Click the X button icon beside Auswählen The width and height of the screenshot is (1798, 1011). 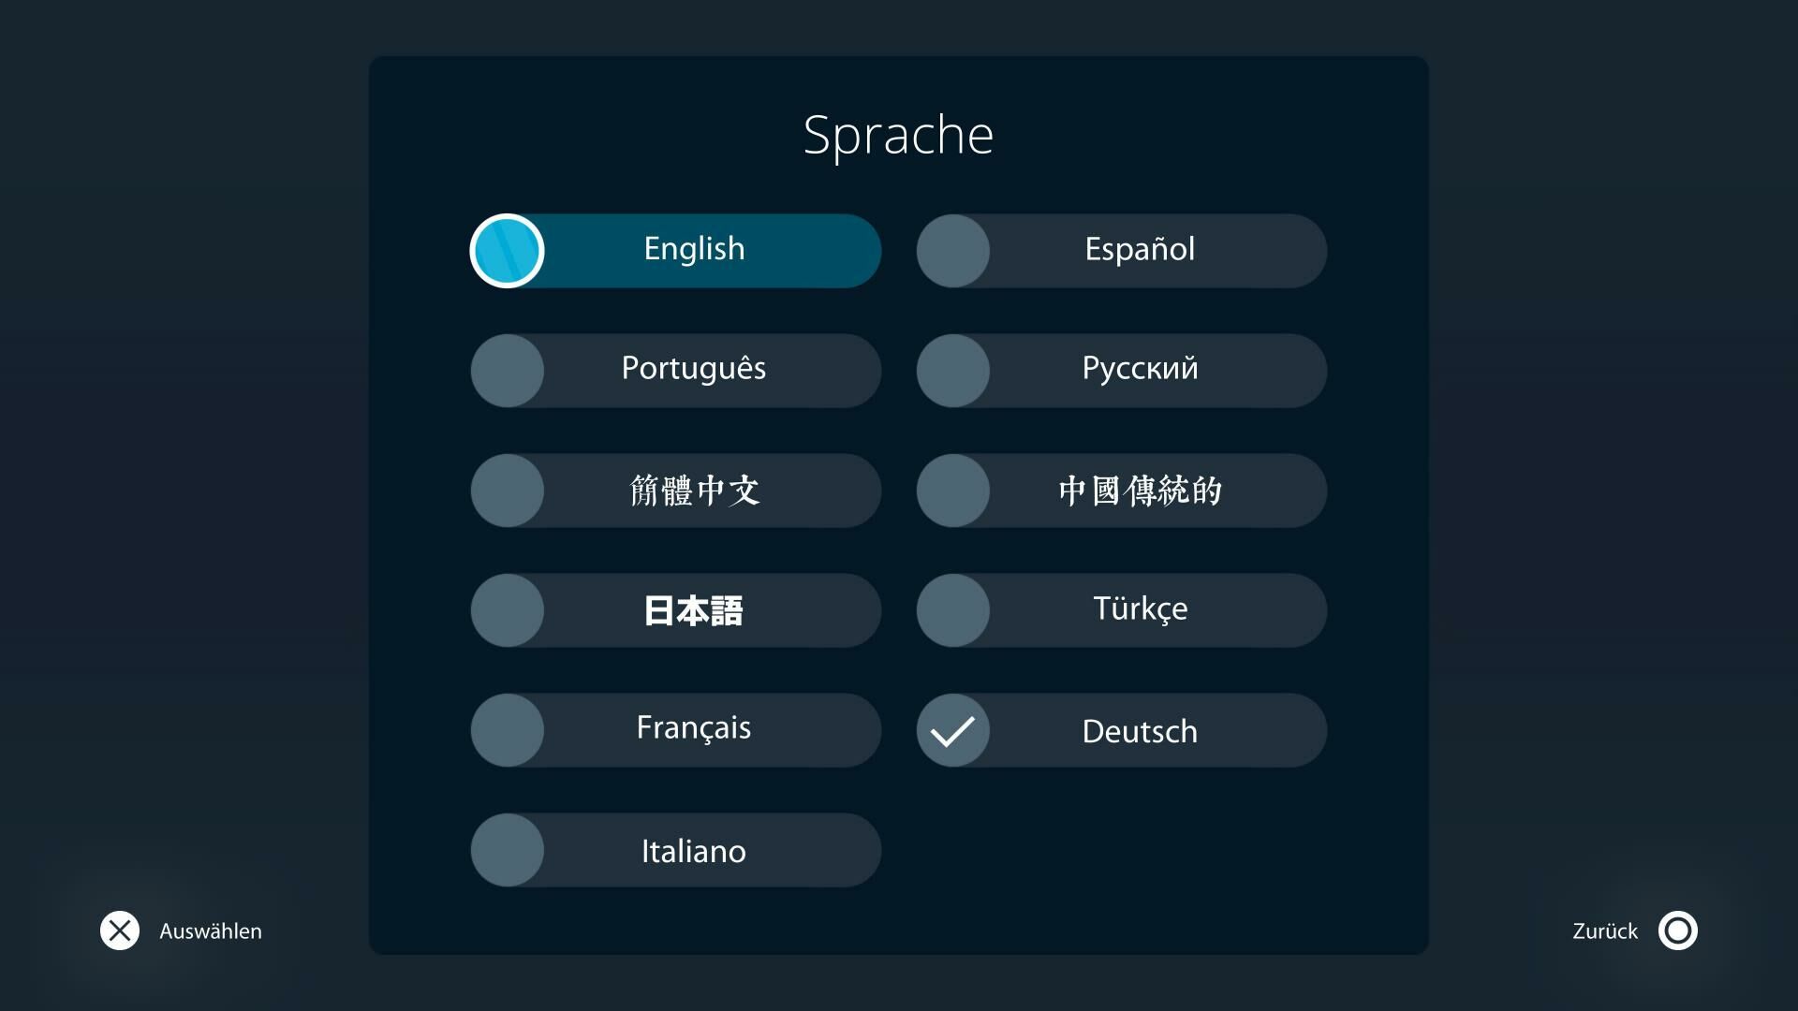click(120, 930)
